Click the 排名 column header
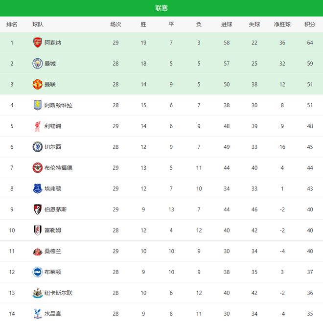This screenshot has height=323, width=323. click(x=12, y=24)
